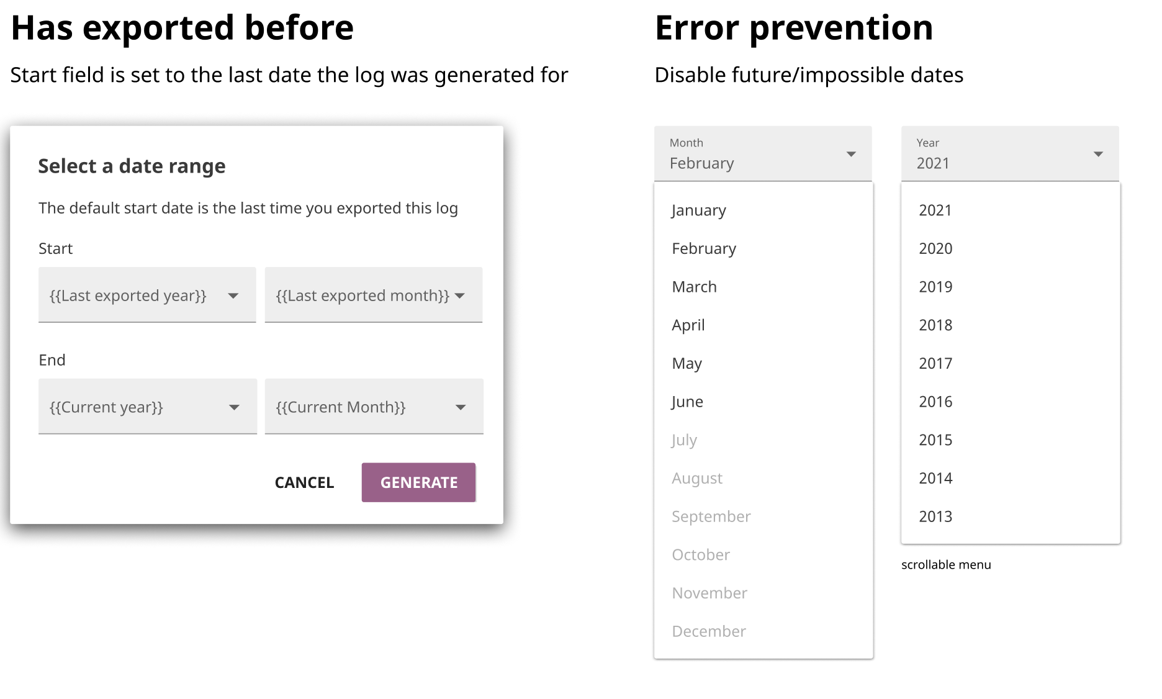The height and width of the screenshot is (699, 1162).
Task: Click the CANCEL button
Action: (x=304, y=482)
